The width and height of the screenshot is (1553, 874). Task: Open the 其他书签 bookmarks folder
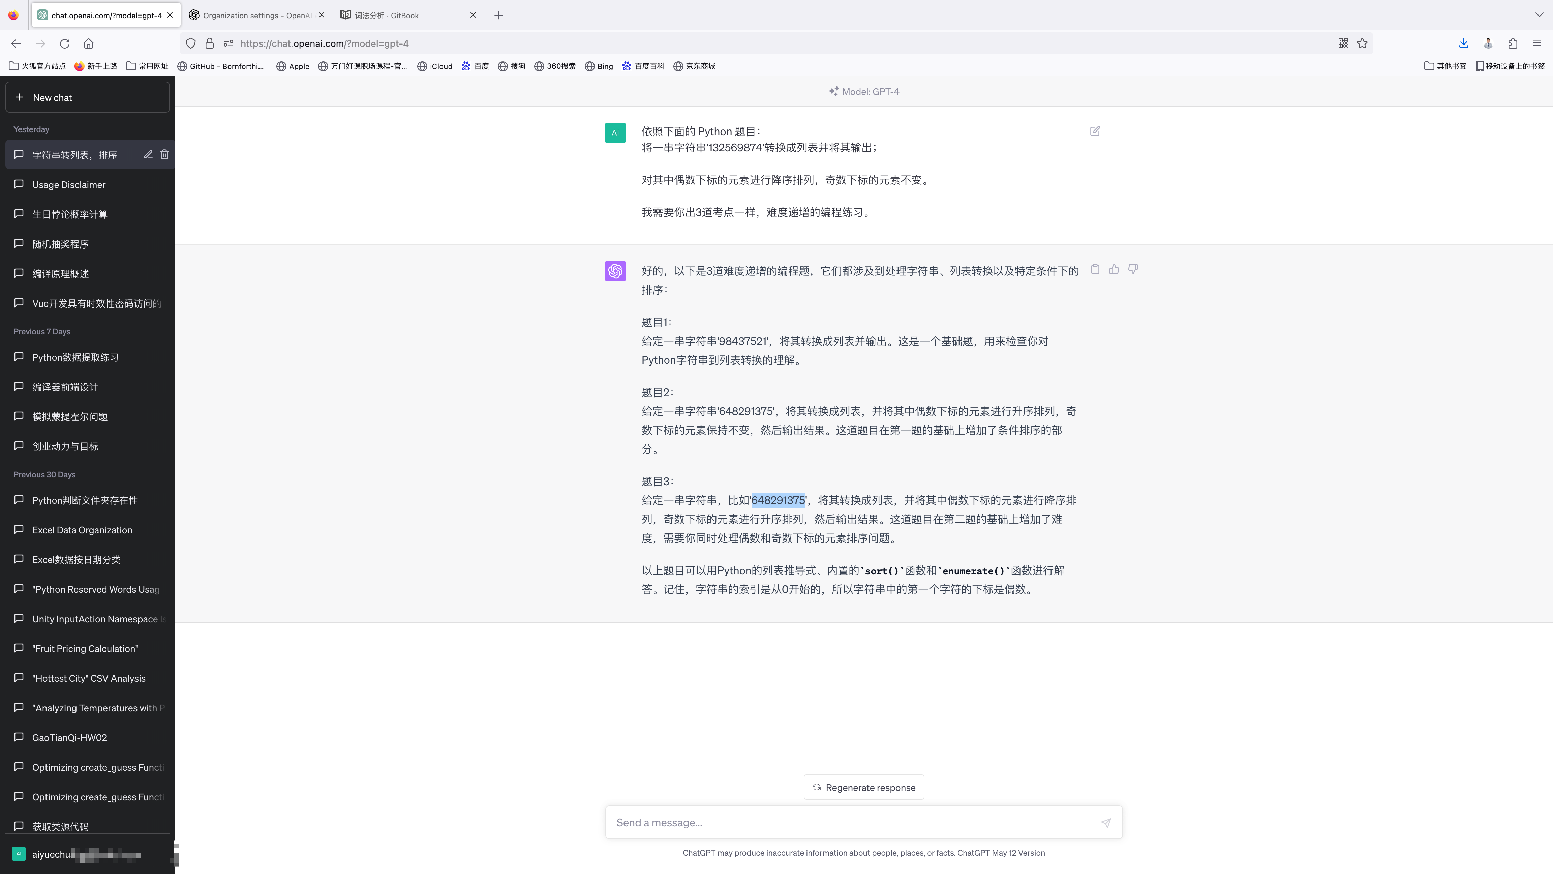click(1445, 66)
